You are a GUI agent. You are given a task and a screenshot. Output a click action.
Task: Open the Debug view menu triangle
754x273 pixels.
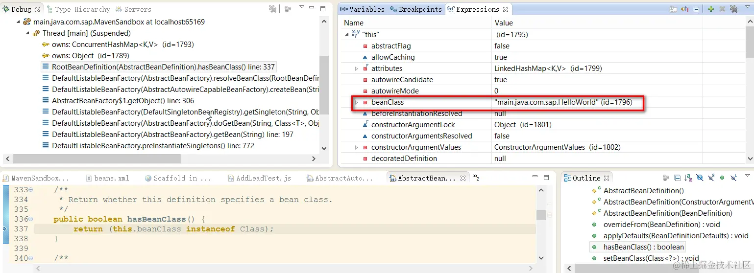pyautogui.click(x=302, y=8)
